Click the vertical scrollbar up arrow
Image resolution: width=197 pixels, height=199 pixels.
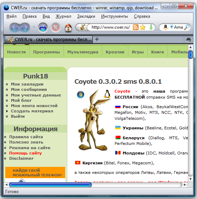pos(190,47)
